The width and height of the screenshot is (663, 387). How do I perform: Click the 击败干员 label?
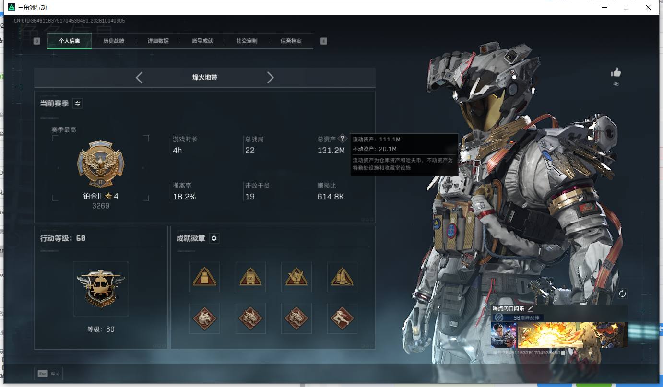pyautogui.click(x=258, y=186)
